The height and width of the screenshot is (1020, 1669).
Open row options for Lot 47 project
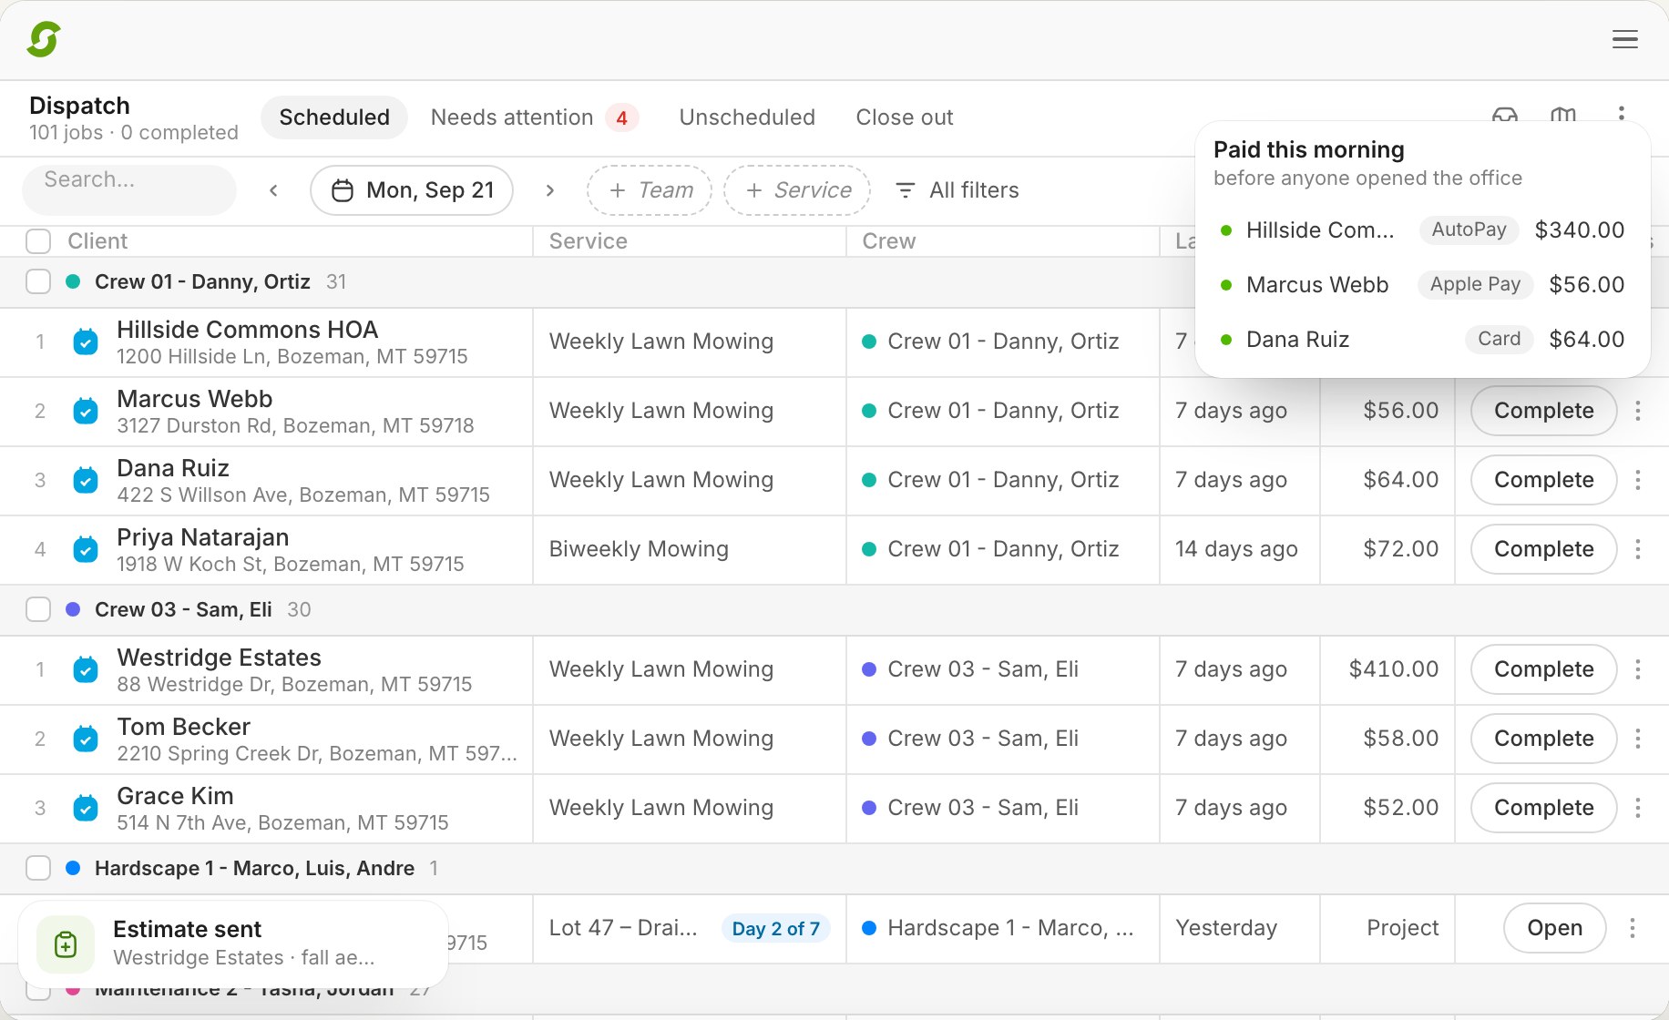point(1633,928)
